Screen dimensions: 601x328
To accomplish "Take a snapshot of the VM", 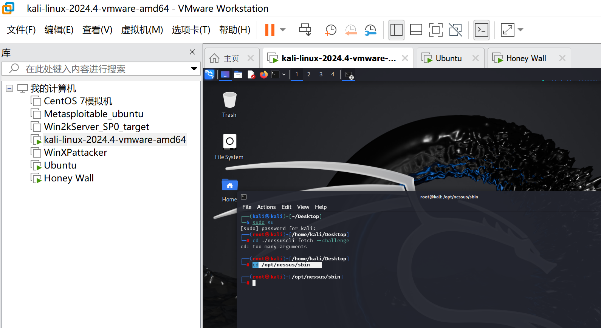I will point(331,30).
